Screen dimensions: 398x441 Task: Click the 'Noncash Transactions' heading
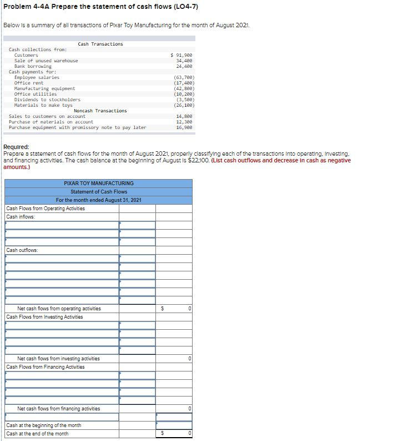pos(100,111)
